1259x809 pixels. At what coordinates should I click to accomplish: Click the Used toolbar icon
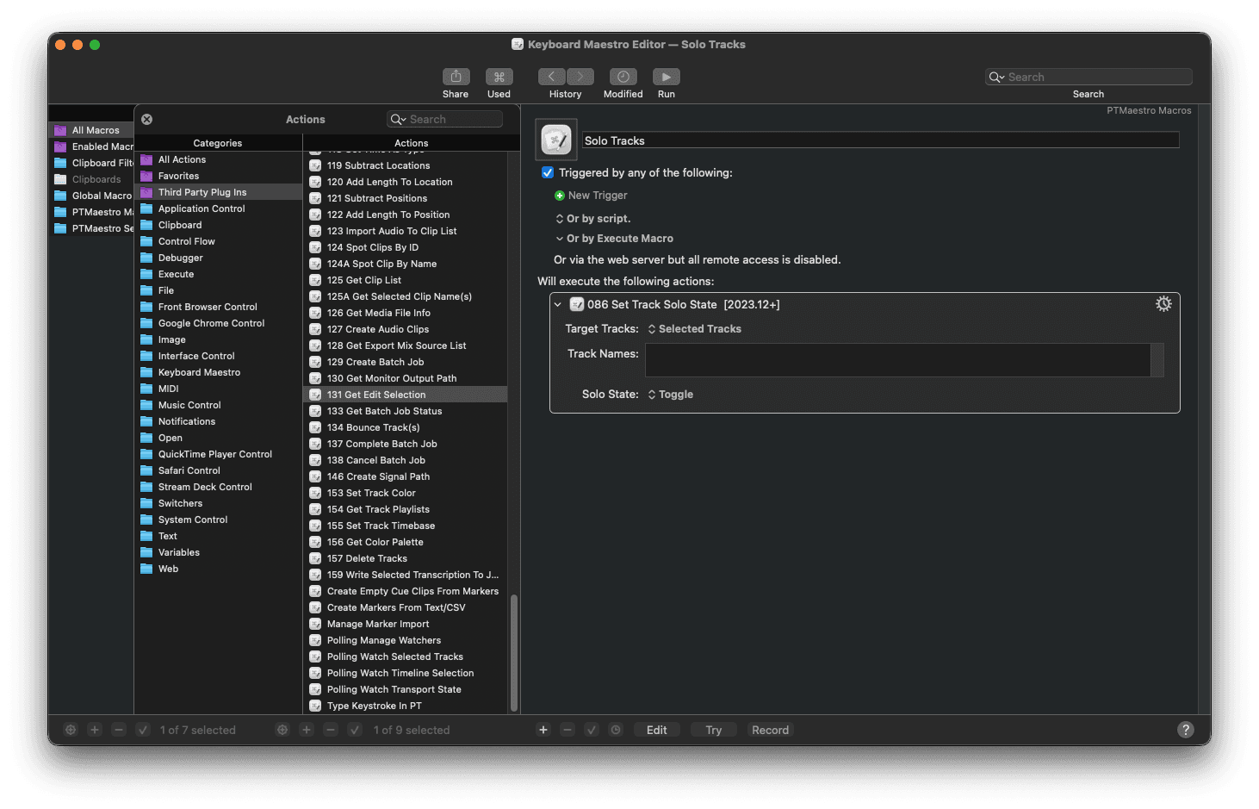pos(499,77)
